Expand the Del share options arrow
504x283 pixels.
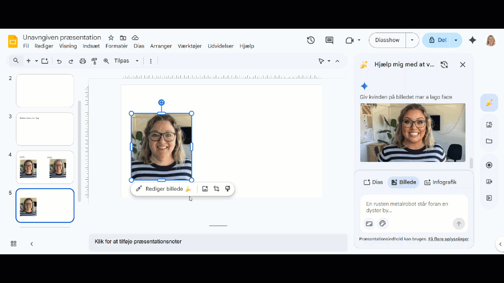[x=456, y=40]
